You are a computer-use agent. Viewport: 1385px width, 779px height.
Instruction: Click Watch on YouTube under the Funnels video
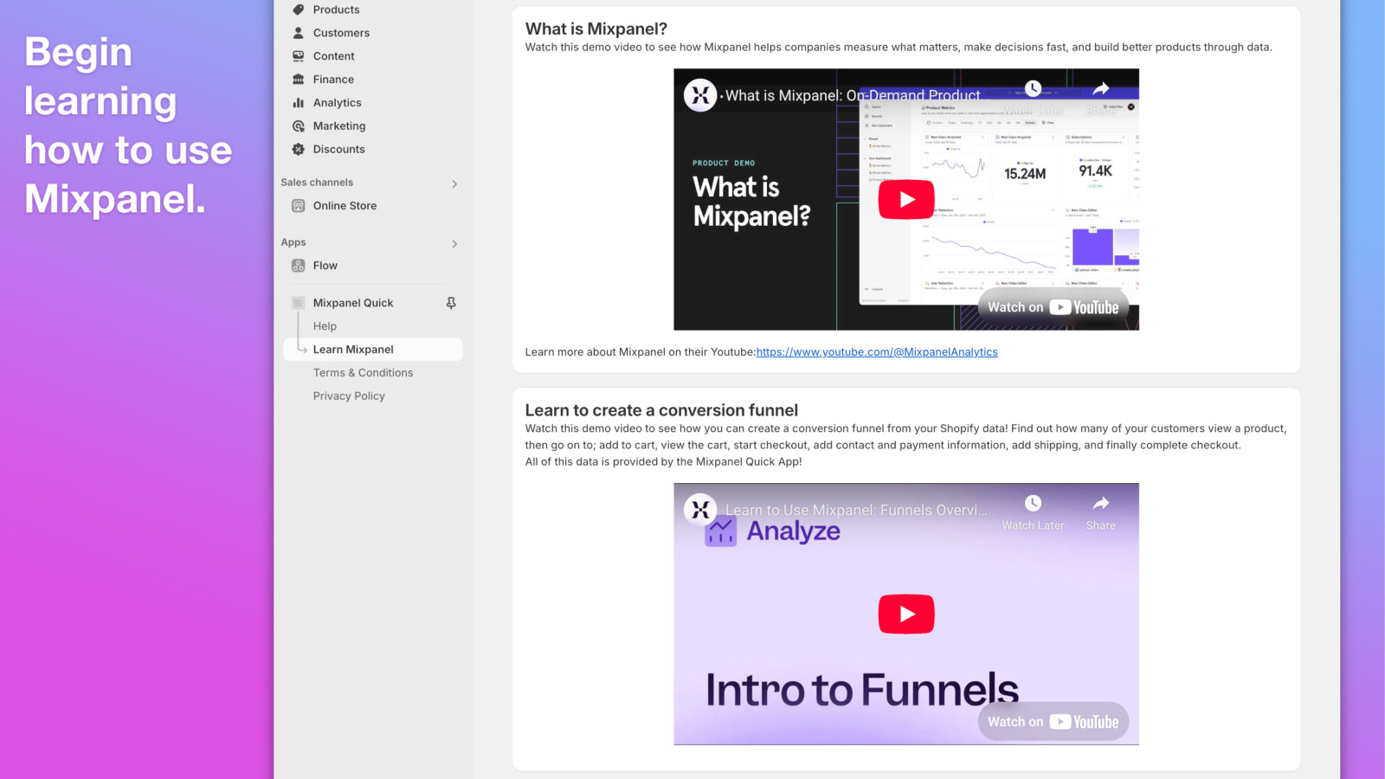[1053, 720]
